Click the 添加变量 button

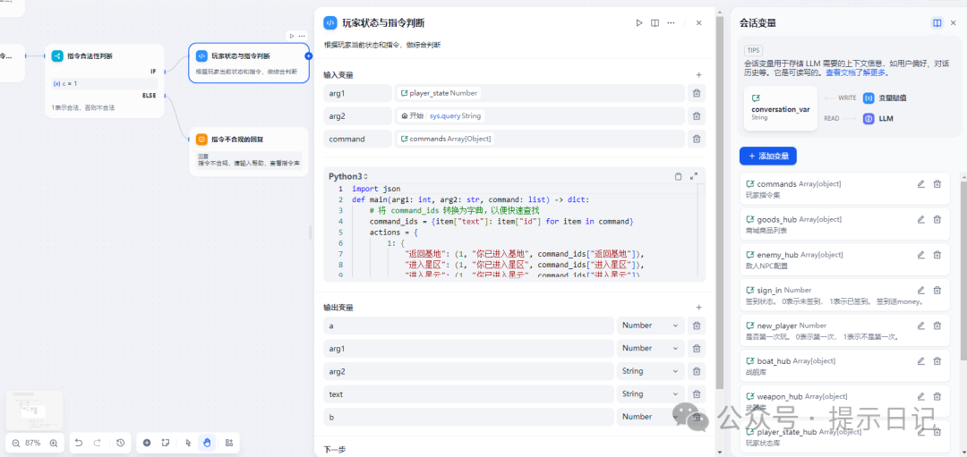pyautogui.click(x=767, y=157)
